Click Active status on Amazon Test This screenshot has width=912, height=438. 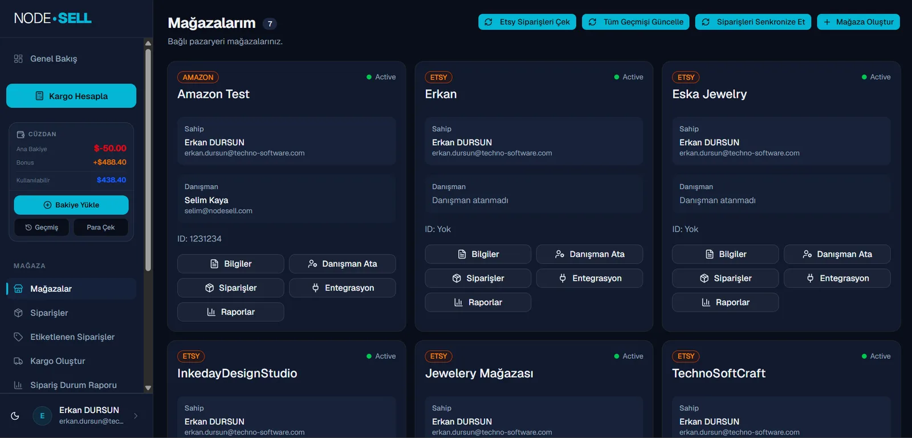coord(381,77)
